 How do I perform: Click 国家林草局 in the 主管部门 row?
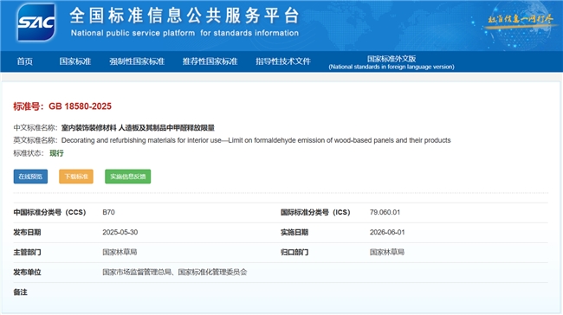[x=120, y=252]
